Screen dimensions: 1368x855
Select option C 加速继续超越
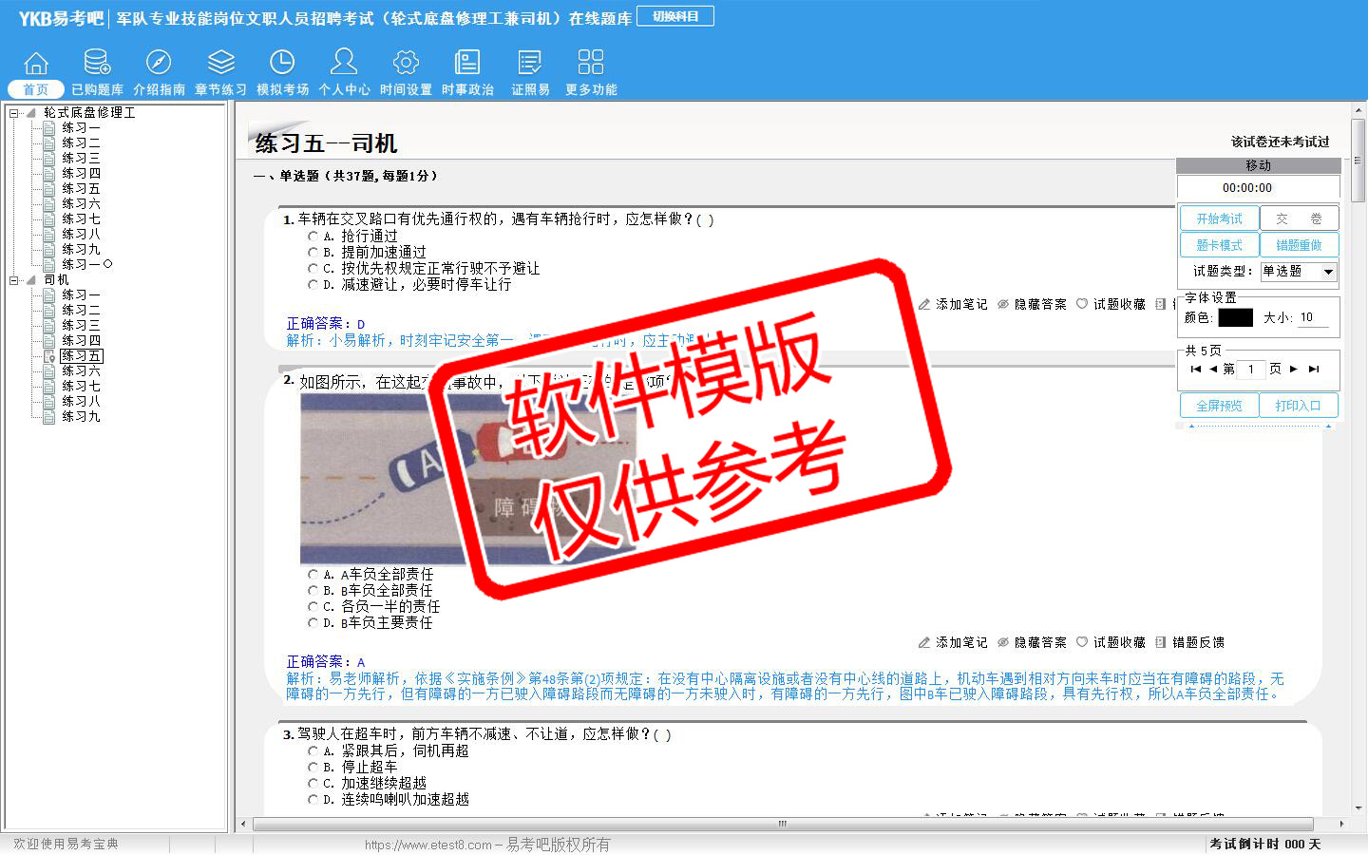(313, 783)
